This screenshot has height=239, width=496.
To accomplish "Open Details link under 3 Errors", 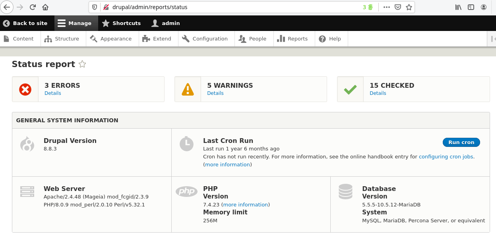I will 53,93.
